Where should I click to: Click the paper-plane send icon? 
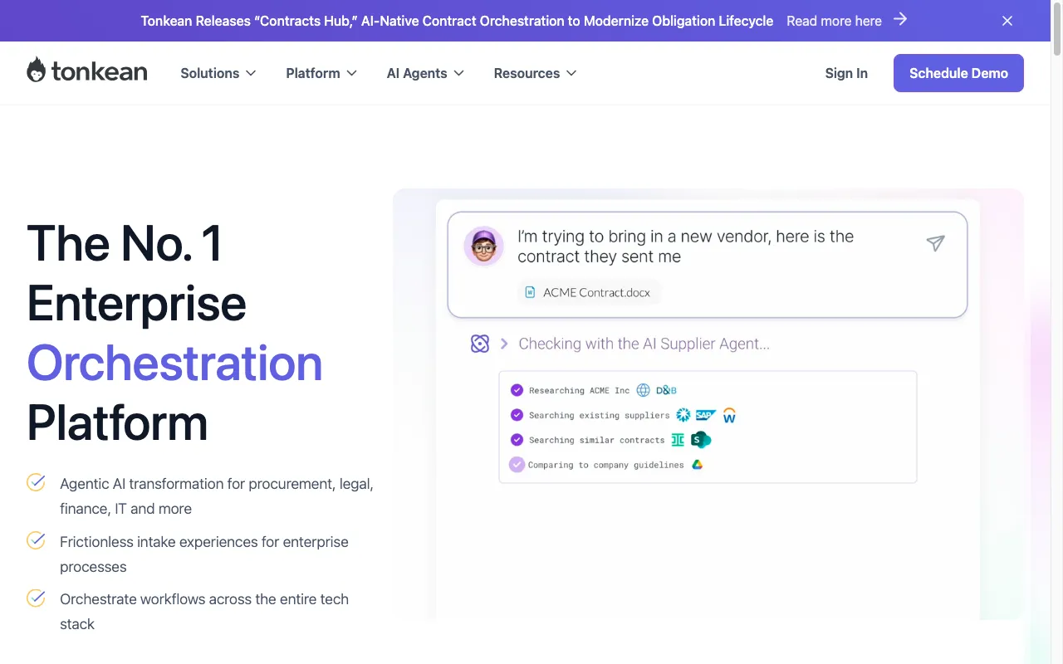936,242
